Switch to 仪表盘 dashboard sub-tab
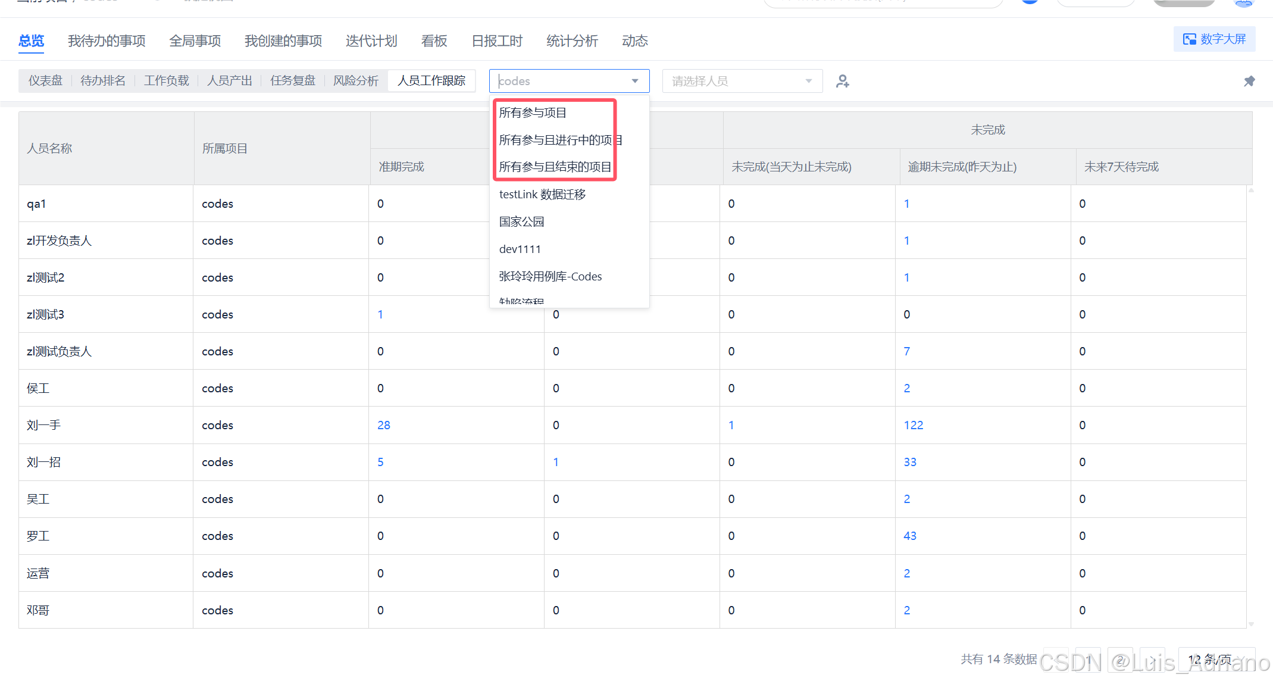This screenshot has width=1273, height=684. [x=45, y=80]
